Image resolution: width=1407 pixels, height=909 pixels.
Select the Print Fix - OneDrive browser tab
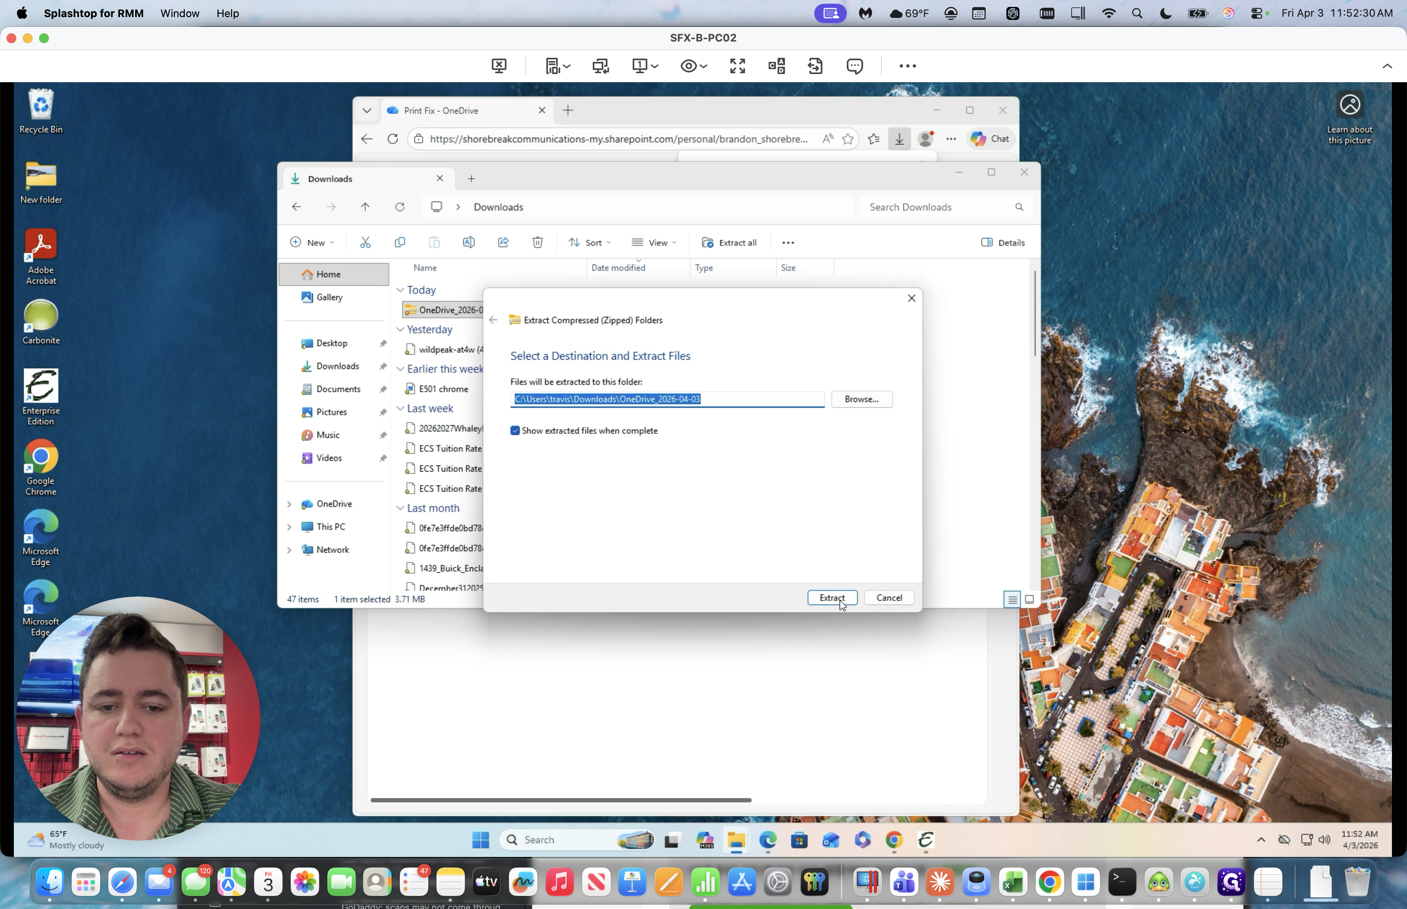coord(455,110)
